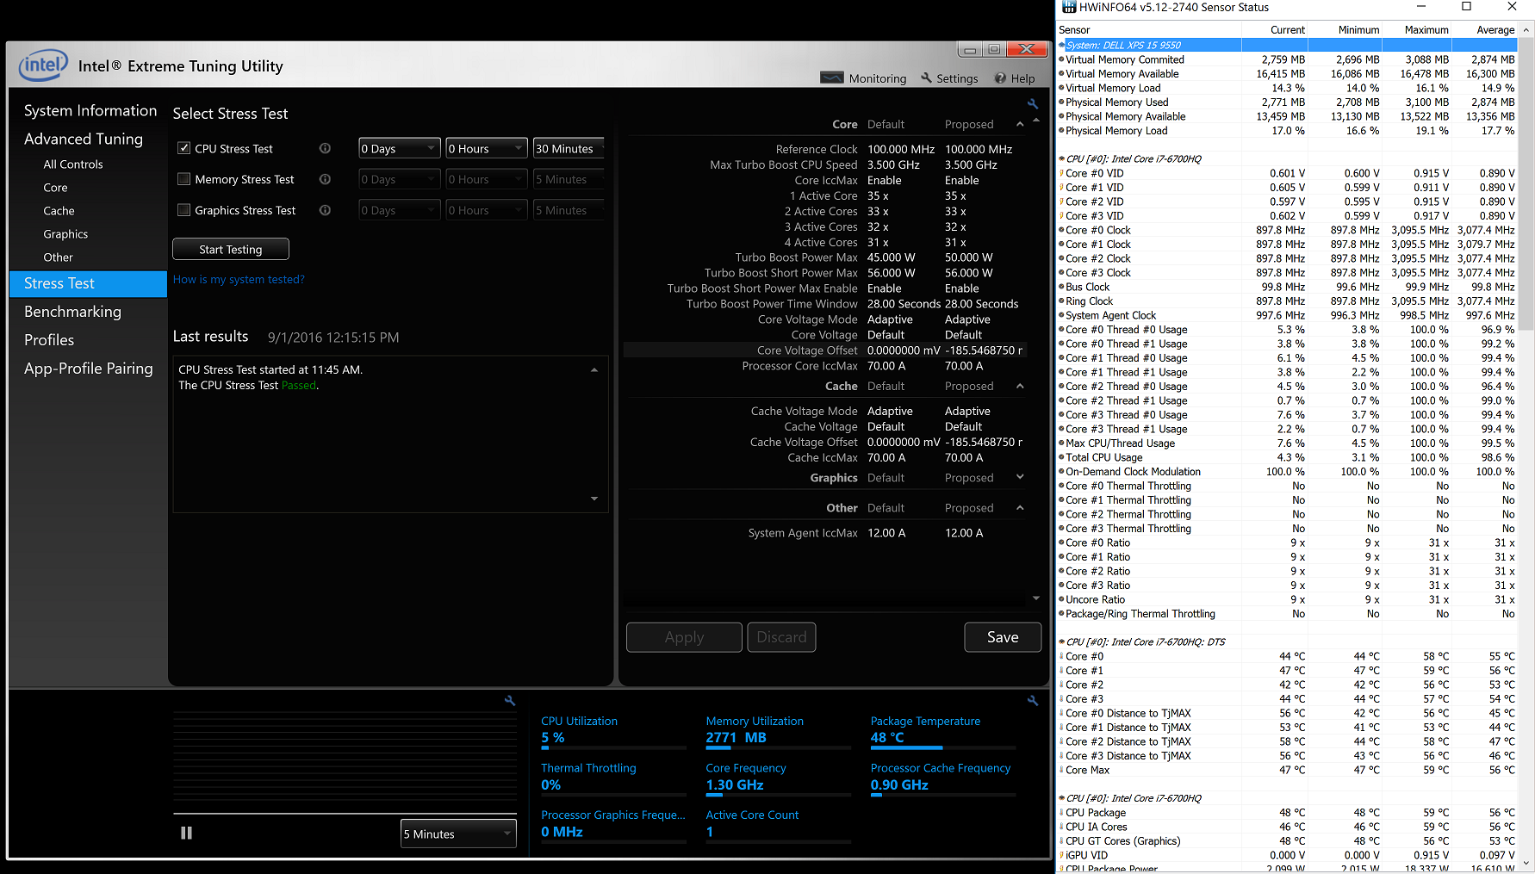Select Other tuning submenu
This screenshot has width=1535, height=874.
click(59, 257)
